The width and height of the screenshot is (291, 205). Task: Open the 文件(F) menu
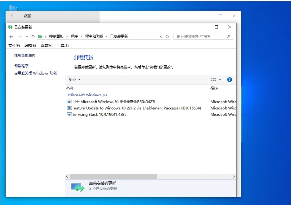pos(14,46)
